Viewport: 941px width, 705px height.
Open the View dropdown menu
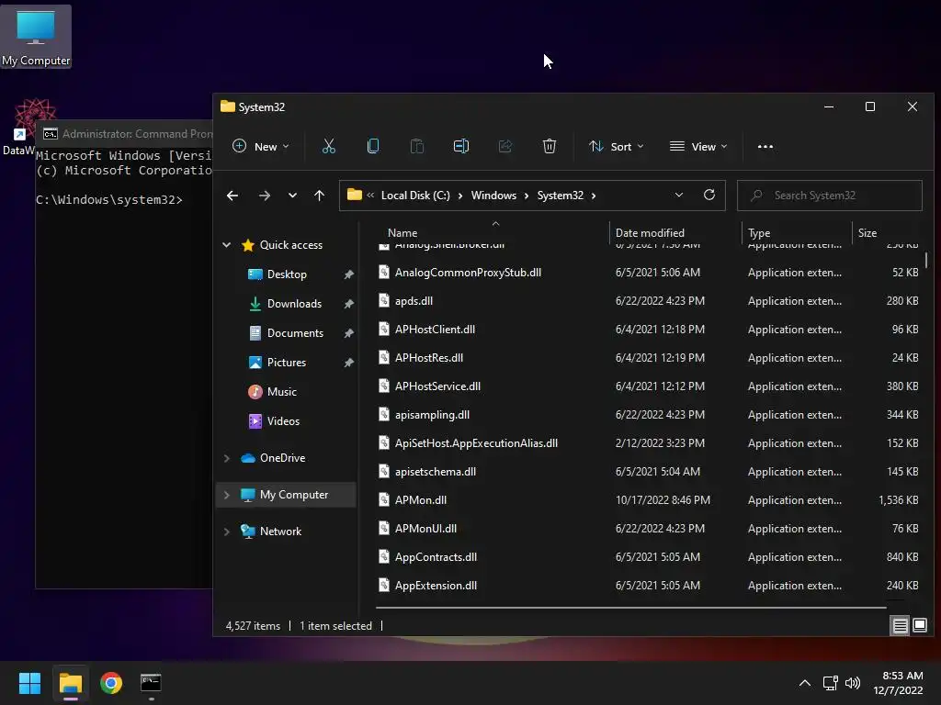point(698,146)
